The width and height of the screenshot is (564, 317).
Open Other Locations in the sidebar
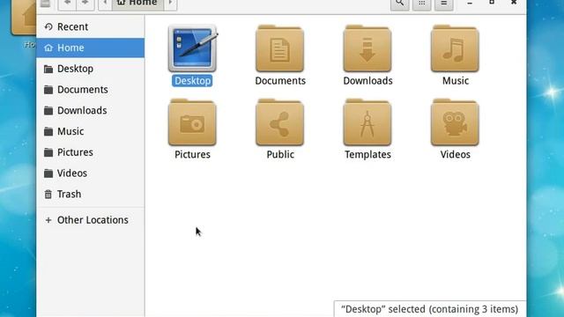[x=91, y=220]
